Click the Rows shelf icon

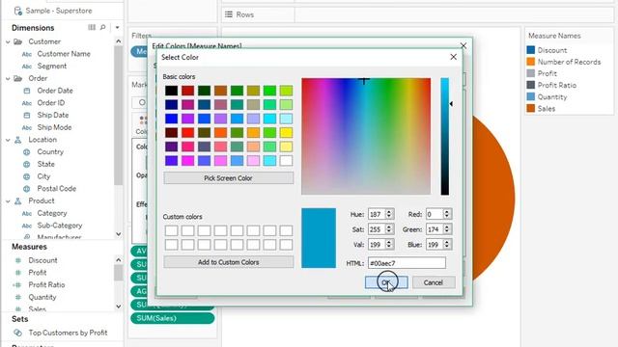[x=229, y=14]
